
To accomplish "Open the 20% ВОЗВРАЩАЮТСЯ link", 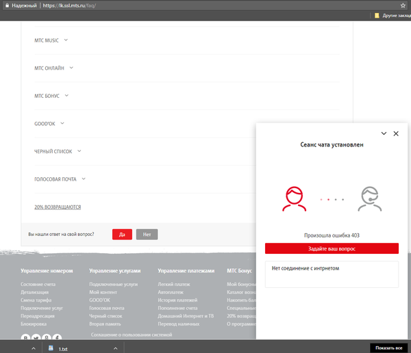I will click(58, 207).
